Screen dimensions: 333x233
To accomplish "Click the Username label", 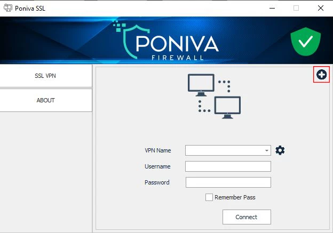I will (157, 166).
